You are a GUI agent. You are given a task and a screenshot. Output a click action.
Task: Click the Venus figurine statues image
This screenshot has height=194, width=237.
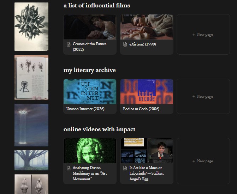point(31,184)
